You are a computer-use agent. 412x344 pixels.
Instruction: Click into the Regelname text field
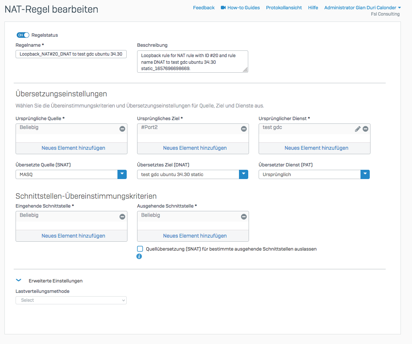point(71,54)
